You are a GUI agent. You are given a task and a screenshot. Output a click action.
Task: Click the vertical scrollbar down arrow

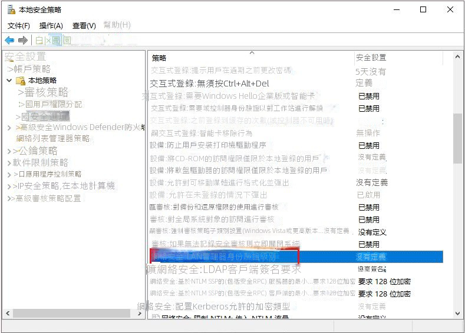457,313
